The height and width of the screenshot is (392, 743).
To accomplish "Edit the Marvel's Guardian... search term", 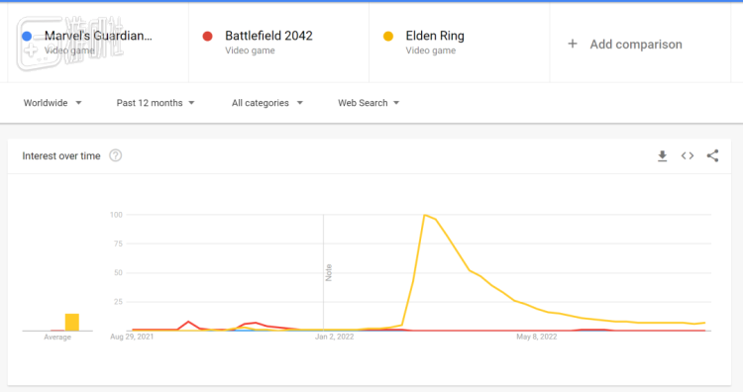I will [98, 36].
